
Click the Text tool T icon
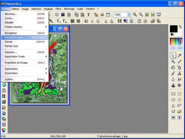coord(88,15)
